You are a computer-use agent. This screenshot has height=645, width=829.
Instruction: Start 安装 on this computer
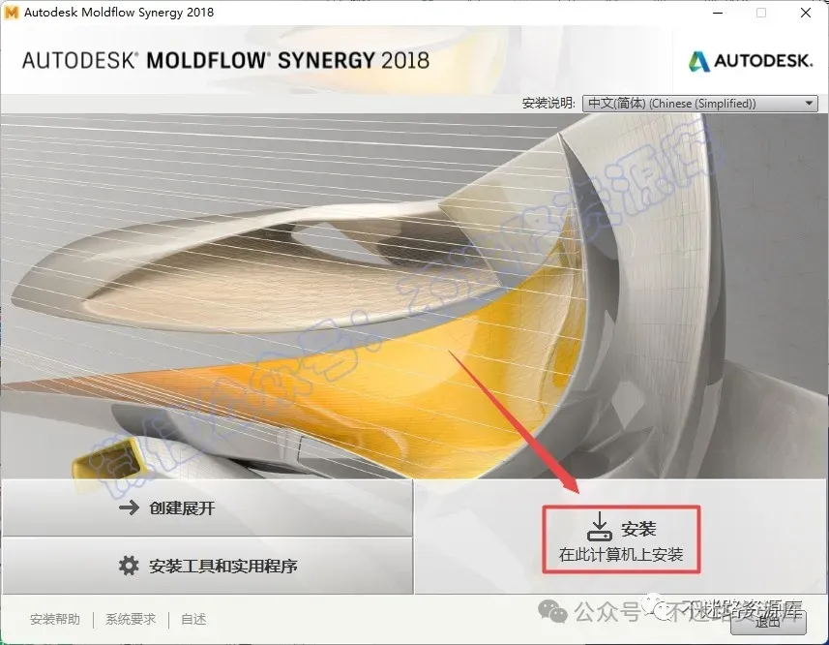pyautogui.click(x=621, y=539)
